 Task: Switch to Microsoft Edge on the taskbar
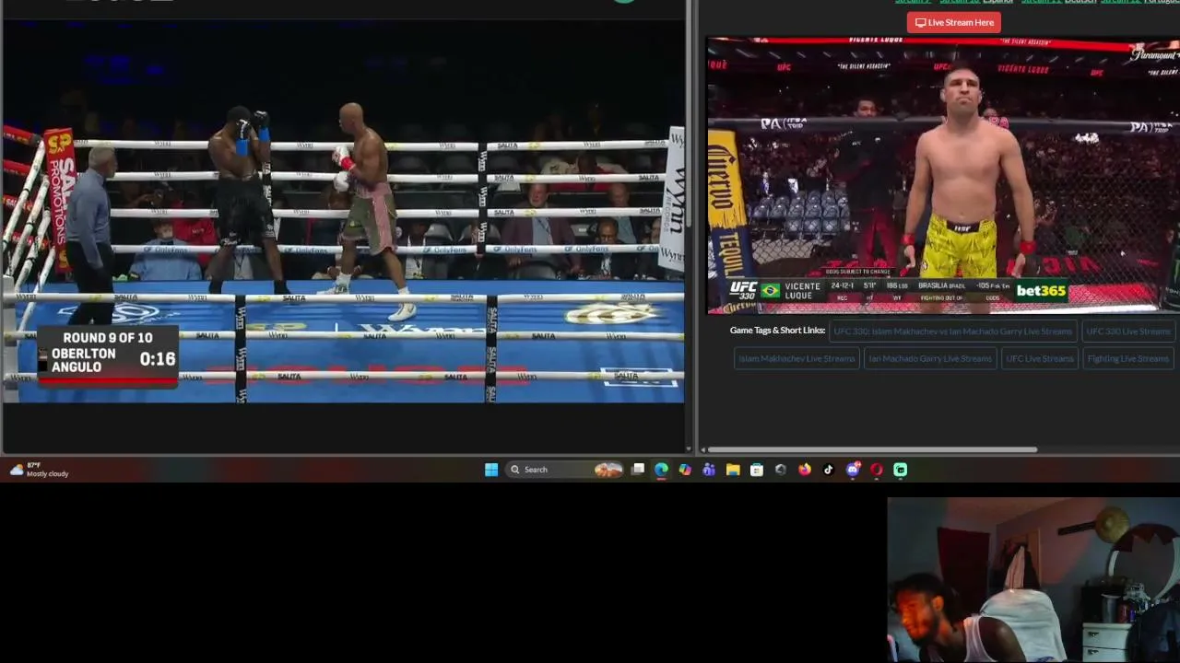click(x=661, y=470)
